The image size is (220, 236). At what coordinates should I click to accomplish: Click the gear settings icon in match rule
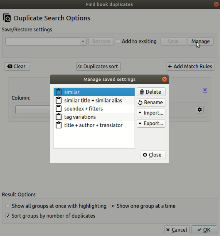point(200,109)
